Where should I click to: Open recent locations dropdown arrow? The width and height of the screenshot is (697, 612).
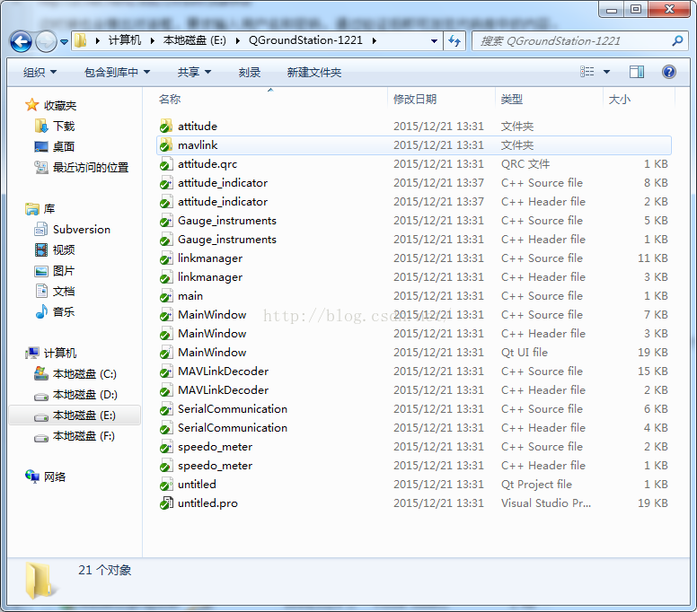click(64, 42)
